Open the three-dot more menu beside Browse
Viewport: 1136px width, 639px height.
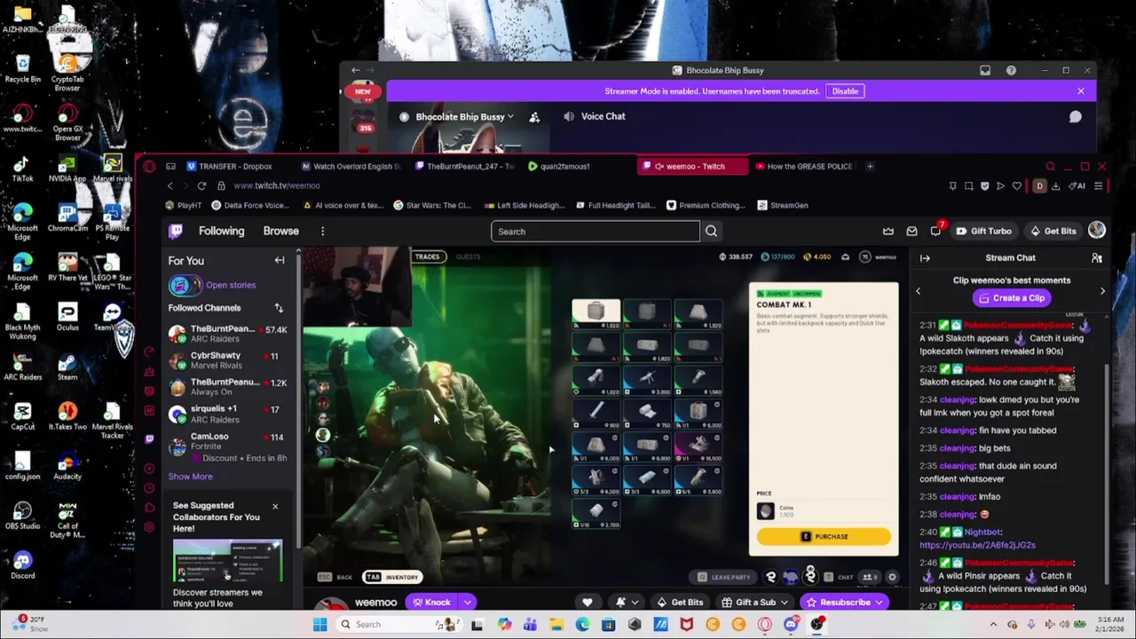pyautogui.click(x=322, y=232)
